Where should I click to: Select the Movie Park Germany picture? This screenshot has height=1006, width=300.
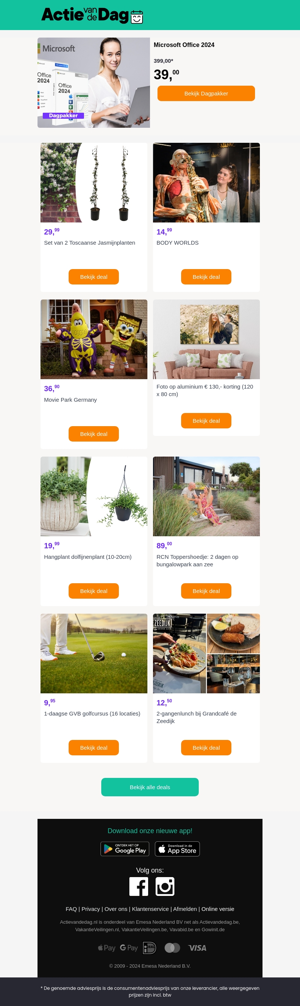tap(93, 339)
